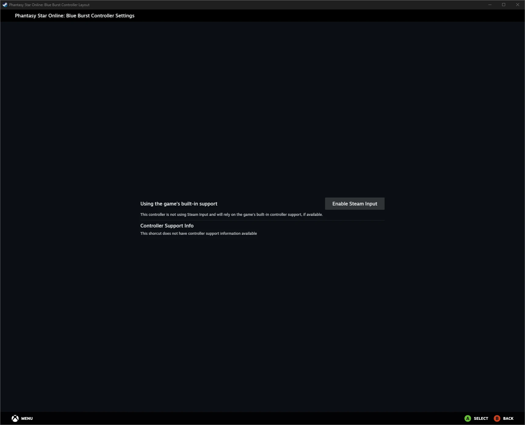Click the title bar text
Image resolution: width=525 pixels, height=425 pixels.
coord(49,5)
